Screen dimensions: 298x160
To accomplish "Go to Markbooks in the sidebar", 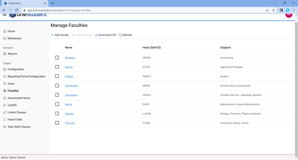I will [14, 38].
